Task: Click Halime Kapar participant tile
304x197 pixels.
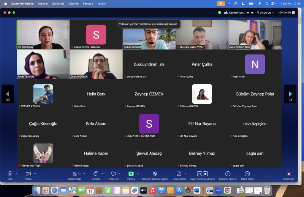Action: point(96,153)
